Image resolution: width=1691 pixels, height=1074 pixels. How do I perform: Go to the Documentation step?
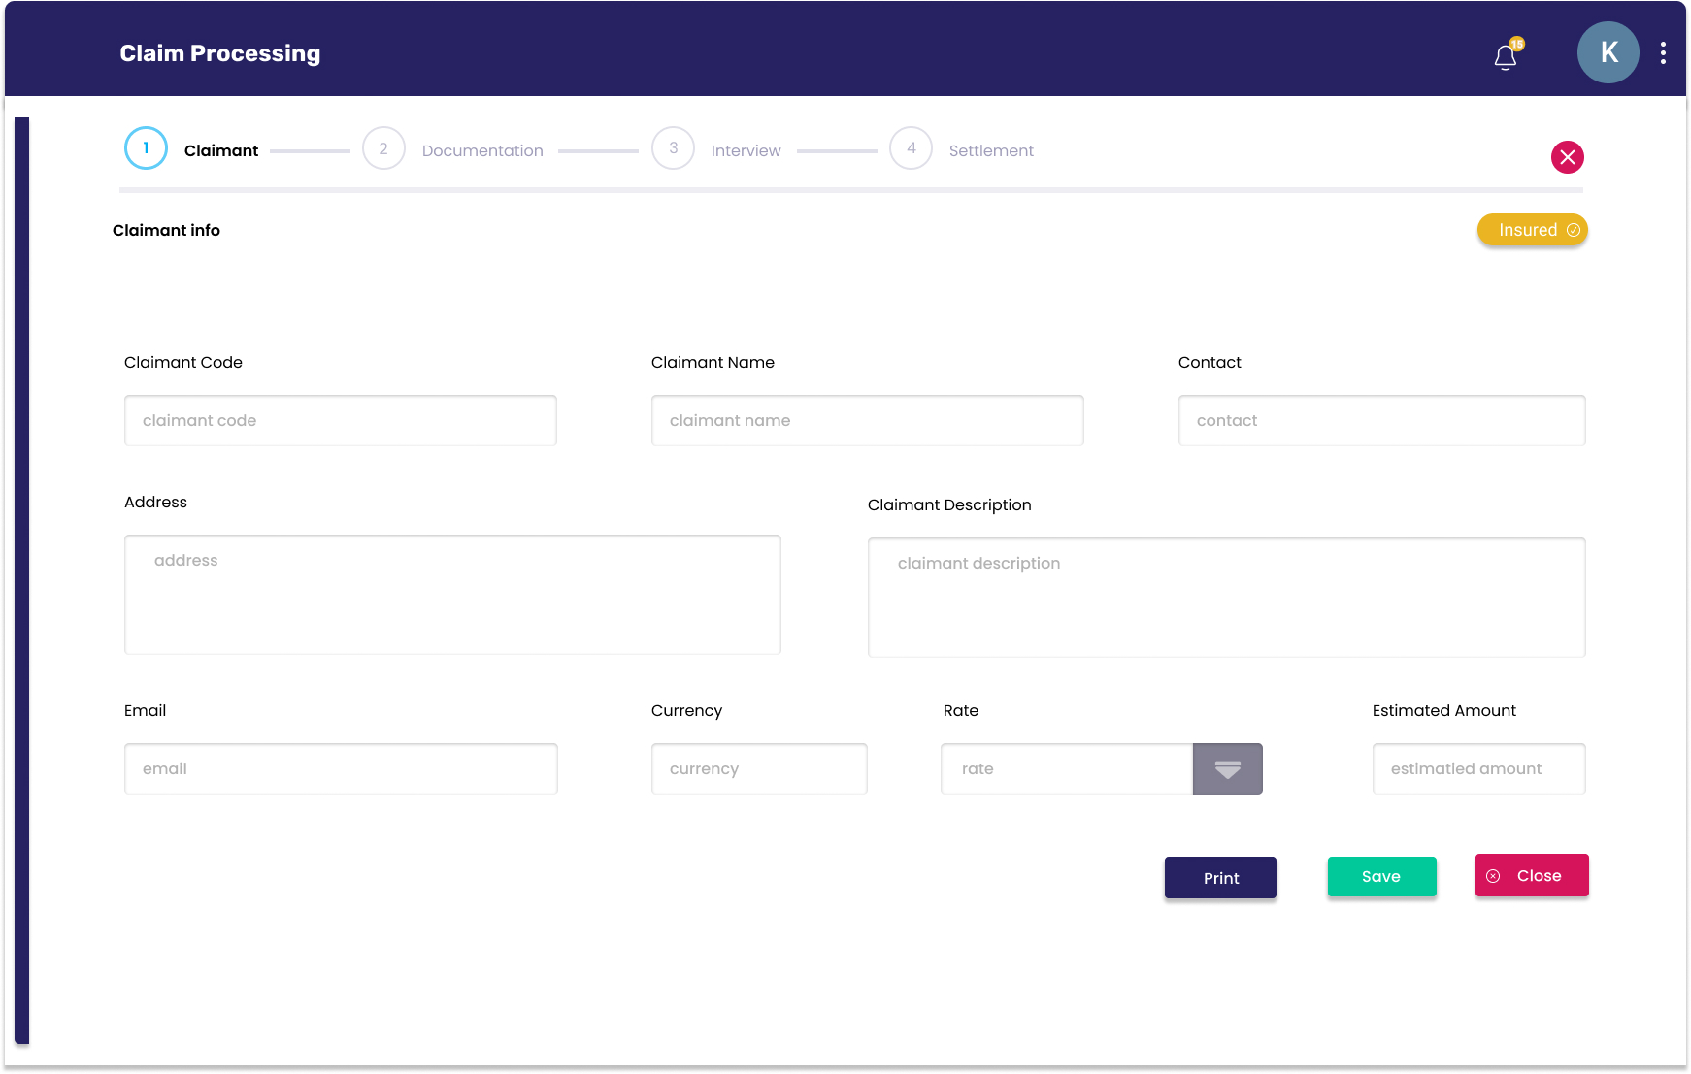[x=482, y=150]
